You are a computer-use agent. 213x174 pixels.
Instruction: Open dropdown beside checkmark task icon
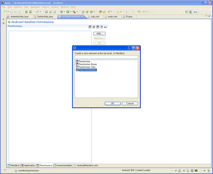point(40,12)
